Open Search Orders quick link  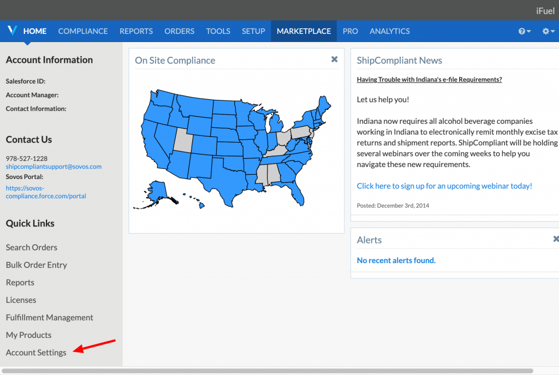click(x=31, y=247)
